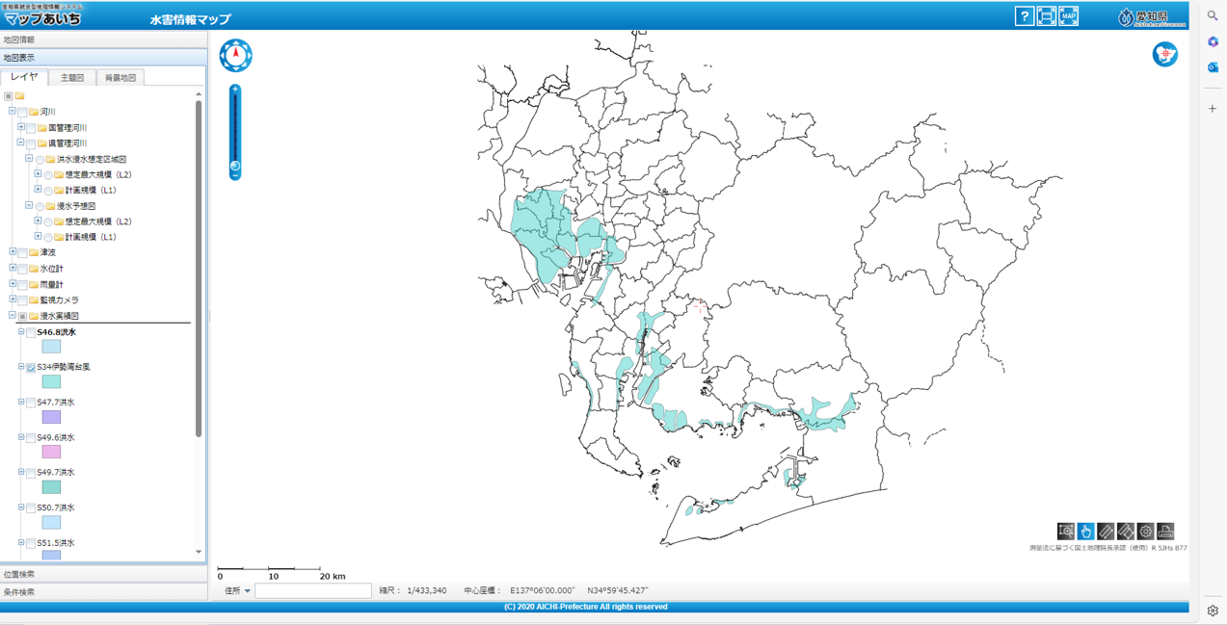
Task: Collapse the 県管理河川 tree node
Action: pos(20,143)
